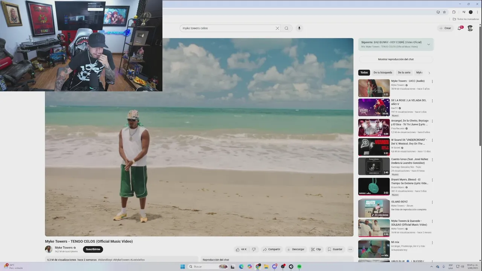Open Chrome three-dot menu
Viewport: 482px width, 271px height.
click(477, 12)
